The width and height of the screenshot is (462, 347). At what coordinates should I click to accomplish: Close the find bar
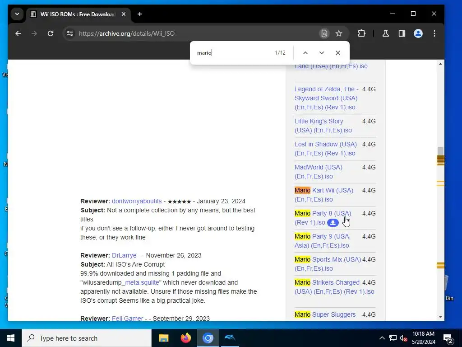coord(338,53)
